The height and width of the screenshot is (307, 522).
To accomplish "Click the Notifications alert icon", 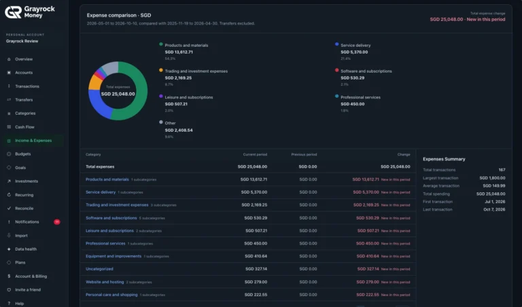I will click(9, 222).
